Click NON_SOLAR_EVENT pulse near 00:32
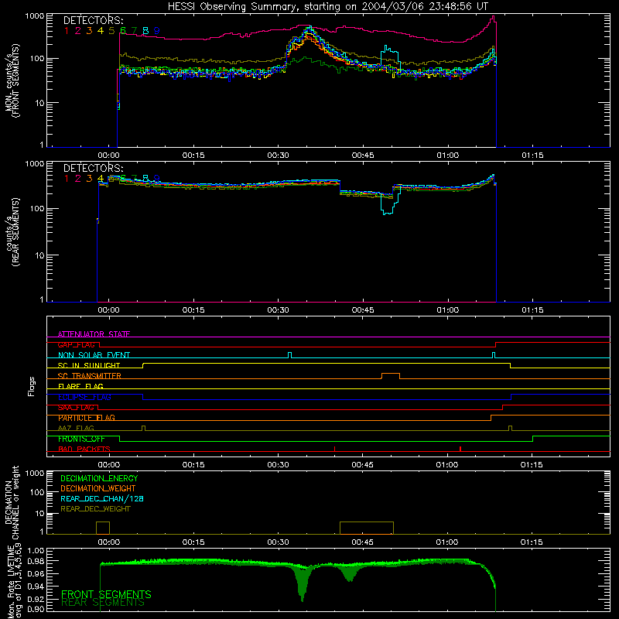The width and height of the screenshot is (619, 619). tap(289, 355)
